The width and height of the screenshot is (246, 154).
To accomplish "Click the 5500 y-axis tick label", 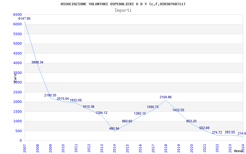I will [x=18, y=34].
